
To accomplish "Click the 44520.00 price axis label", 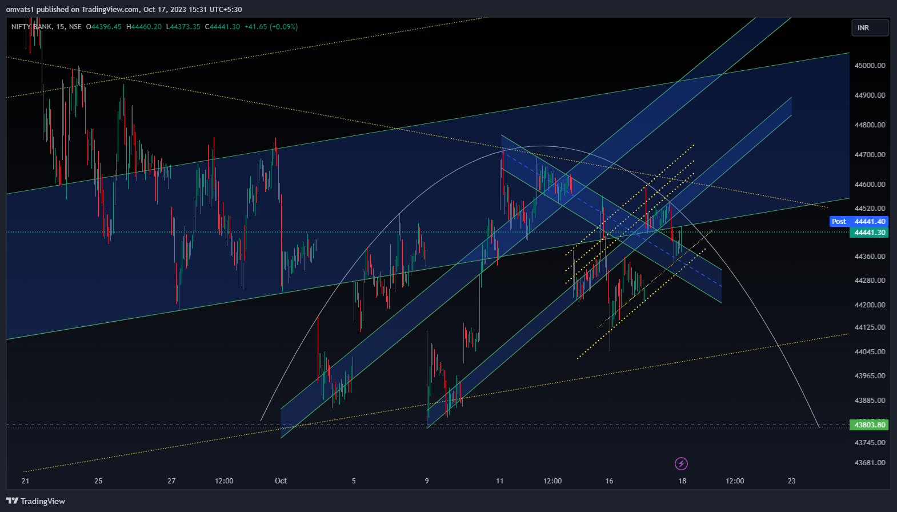I will point(870,209).
